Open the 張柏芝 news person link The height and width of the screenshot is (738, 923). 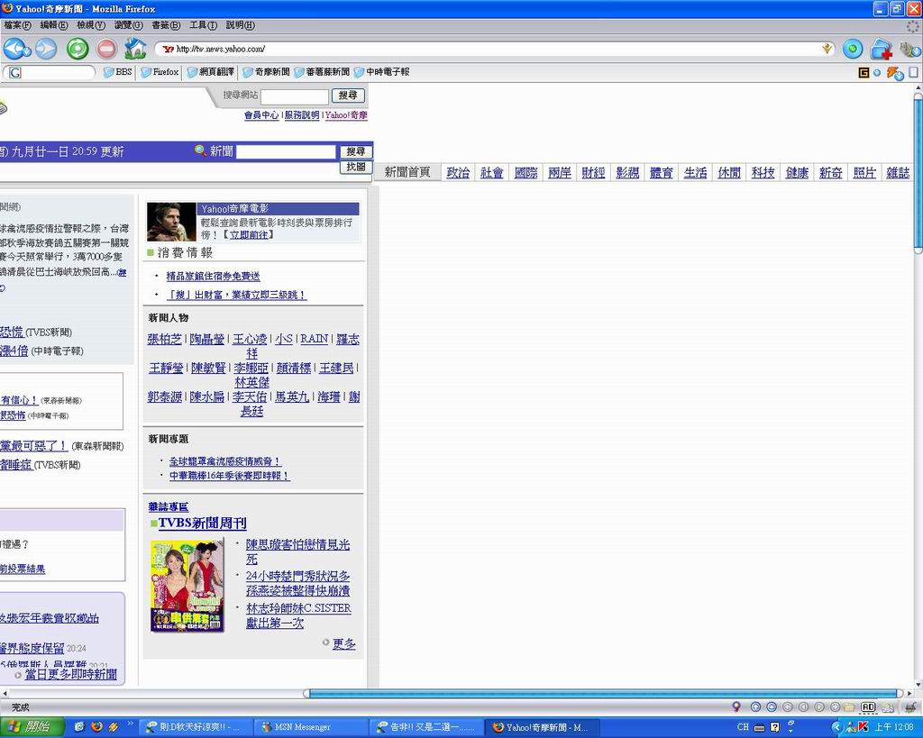click(x=164, y=339)
